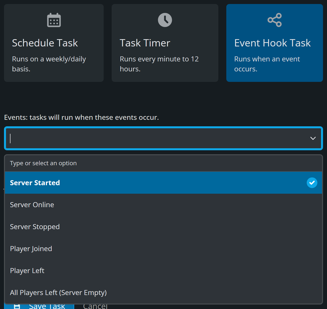This screenshot has width=327, height=309.
Task: Click the floppy disk icon on Save Task
Action: tap(17, 306)
